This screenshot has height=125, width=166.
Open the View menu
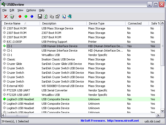20,10
